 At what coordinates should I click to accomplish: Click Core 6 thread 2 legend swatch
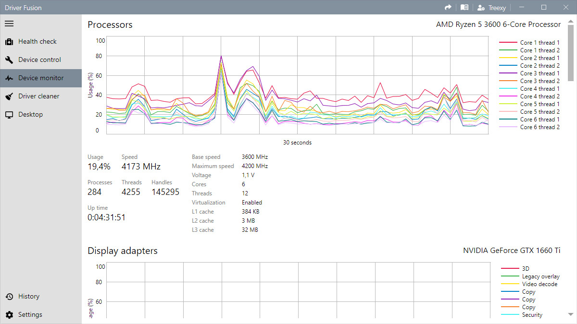(x=508, y=127)
